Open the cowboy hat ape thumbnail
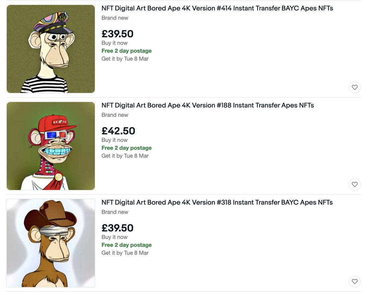 coord(51,243)
